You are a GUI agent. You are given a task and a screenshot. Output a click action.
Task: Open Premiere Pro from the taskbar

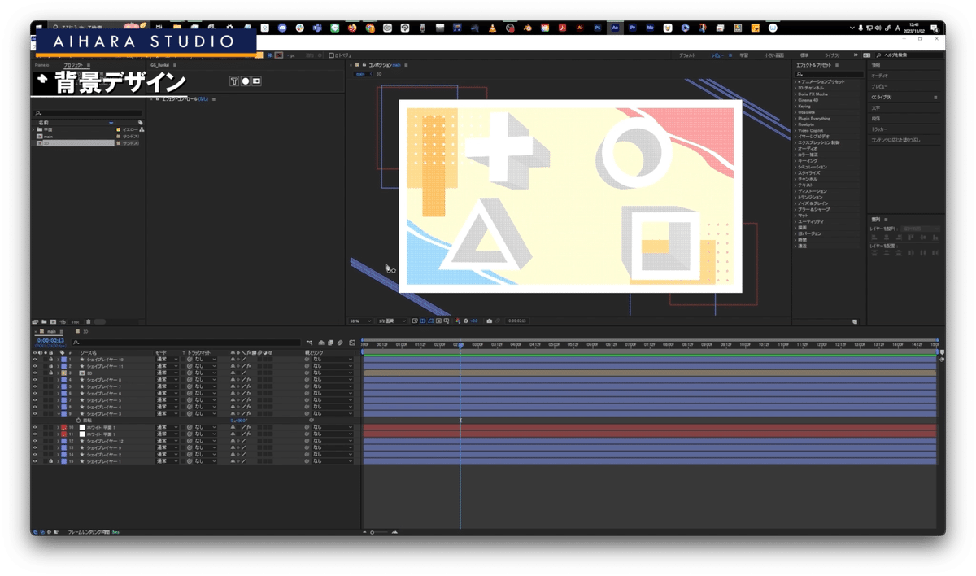pos(633,28)
